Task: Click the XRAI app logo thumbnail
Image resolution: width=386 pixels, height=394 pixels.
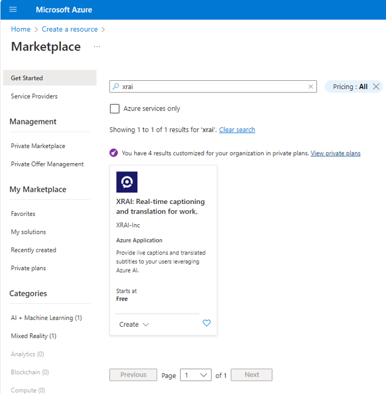Action: (127, 182)
